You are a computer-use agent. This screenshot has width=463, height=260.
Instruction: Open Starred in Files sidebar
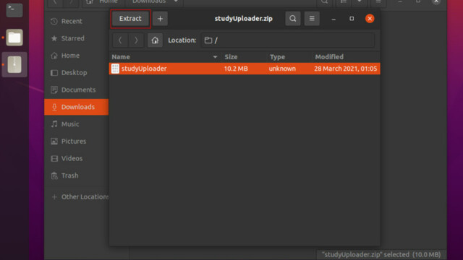[x=76, y=38]
